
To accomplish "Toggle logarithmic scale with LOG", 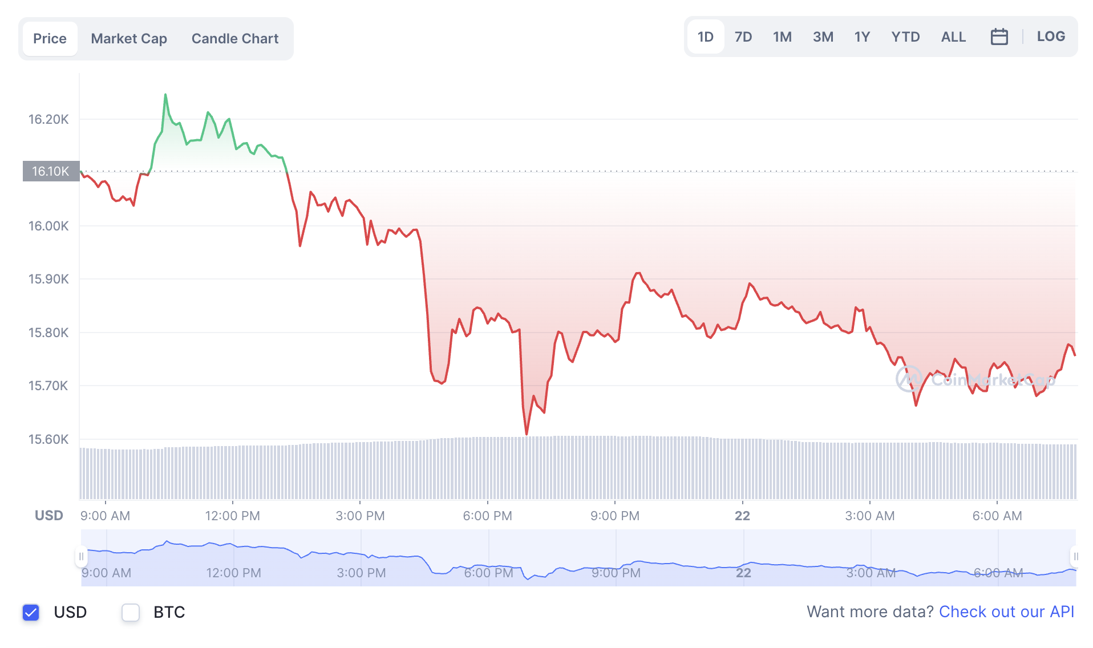I will 1051,36.
